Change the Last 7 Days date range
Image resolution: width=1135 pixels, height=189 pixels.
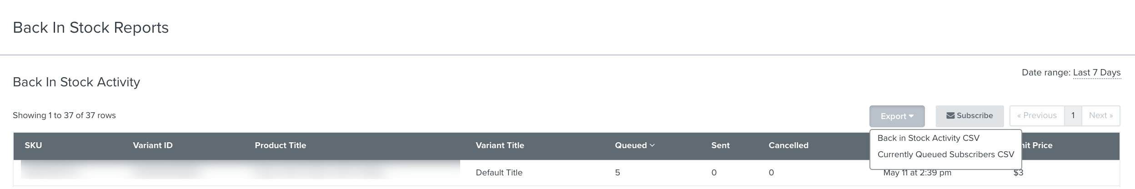click(1096, 73)
